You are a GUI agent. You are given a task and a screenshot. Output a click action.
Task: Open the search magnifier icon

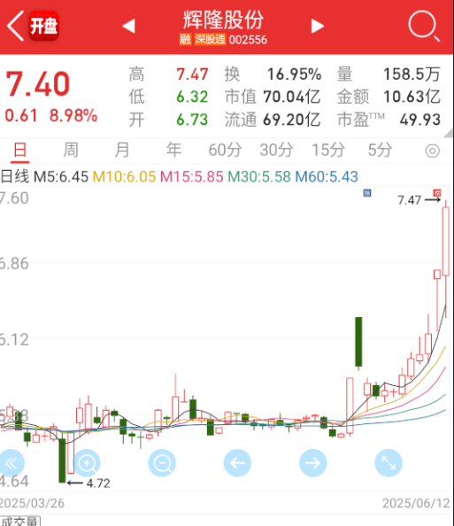click(x=424, y=26)
